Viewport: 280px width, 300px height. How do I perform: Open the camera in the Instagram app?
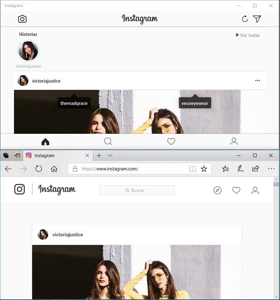point(22,19)
